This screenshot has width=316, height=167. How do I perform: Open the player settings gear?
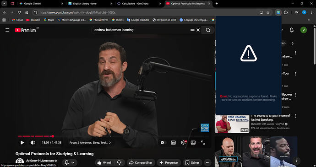coord(183,143)
